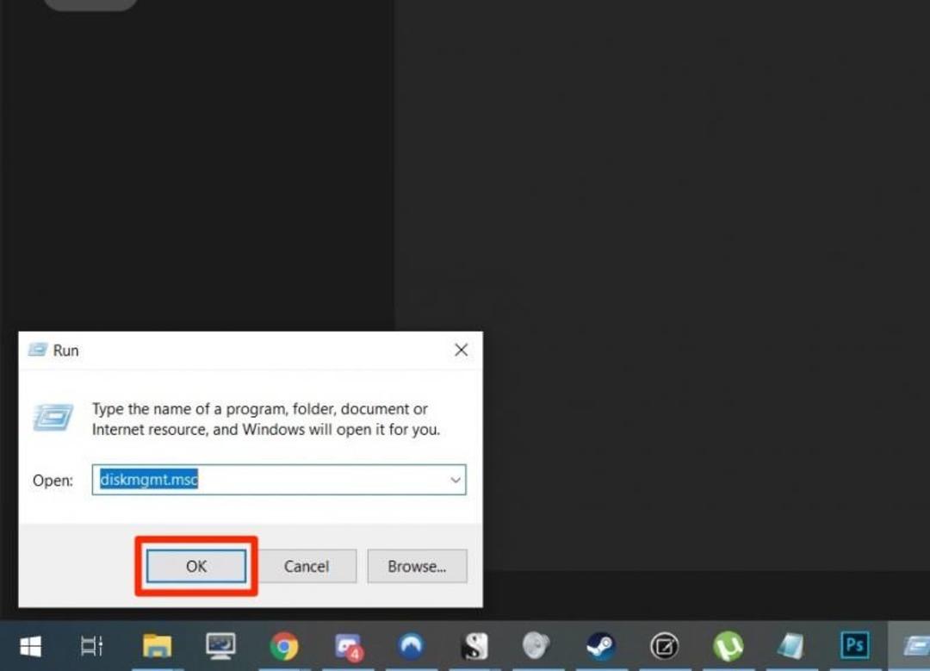Open the notepad-style app icon on taskbar
The height and width of the screenshot is (671, 930).
(791, 646)
